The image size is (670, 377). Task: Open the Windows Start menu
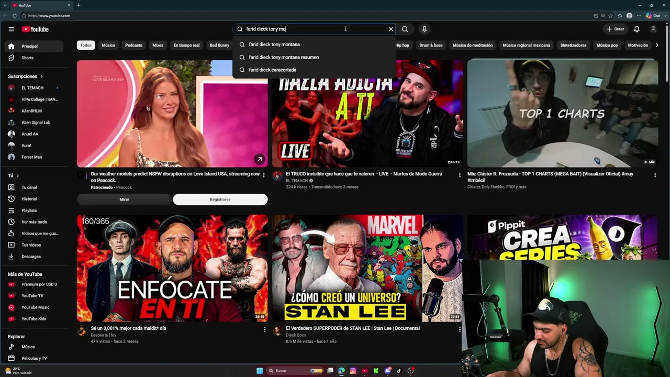[260, 371]
